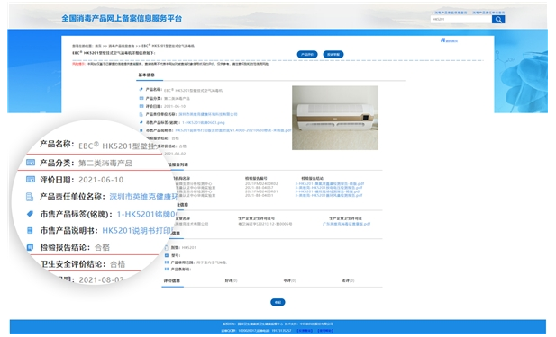
Task: Switch to the 中评 reviews tab
Action: tap(289, 280)
